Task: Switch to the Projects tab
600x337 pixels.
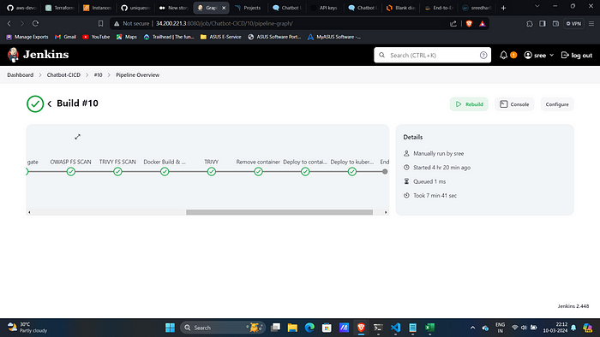Action: 248,8
